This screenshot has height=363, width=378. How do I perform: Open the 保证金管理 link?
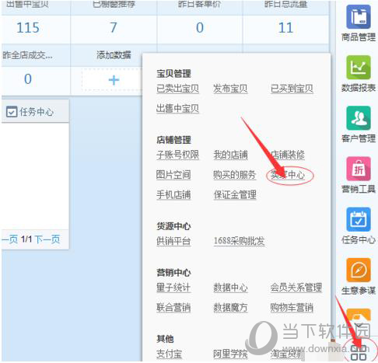coord(235,194)
